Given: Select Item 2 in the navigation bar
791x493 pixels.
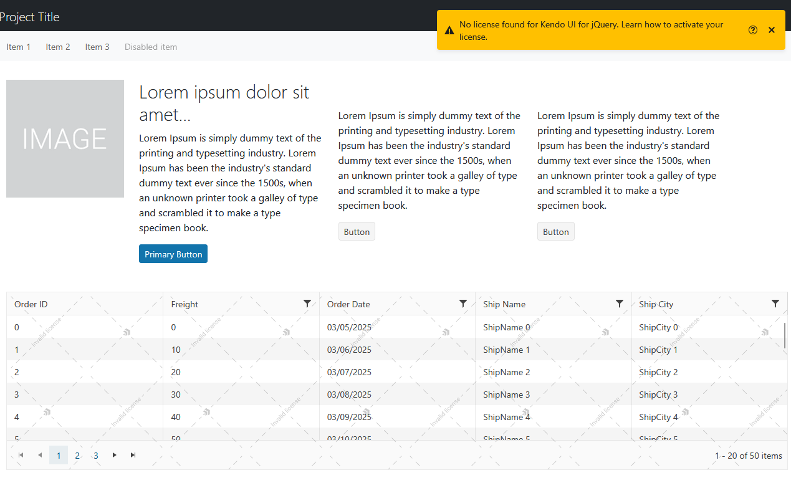Looking at the screenshot, I should tap(58, 47).
